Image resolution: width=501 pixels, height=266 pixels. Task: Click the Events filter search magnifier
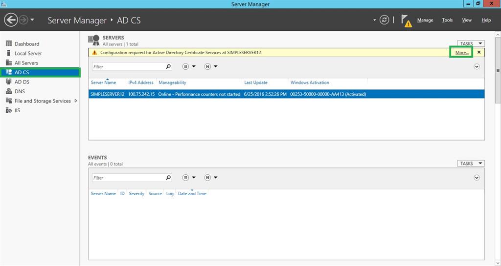(168, 178)
